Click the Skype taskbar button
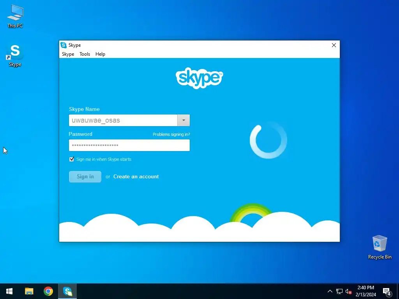Image resolution: width=399 pixels, height=299 pixels. point(67,291)
